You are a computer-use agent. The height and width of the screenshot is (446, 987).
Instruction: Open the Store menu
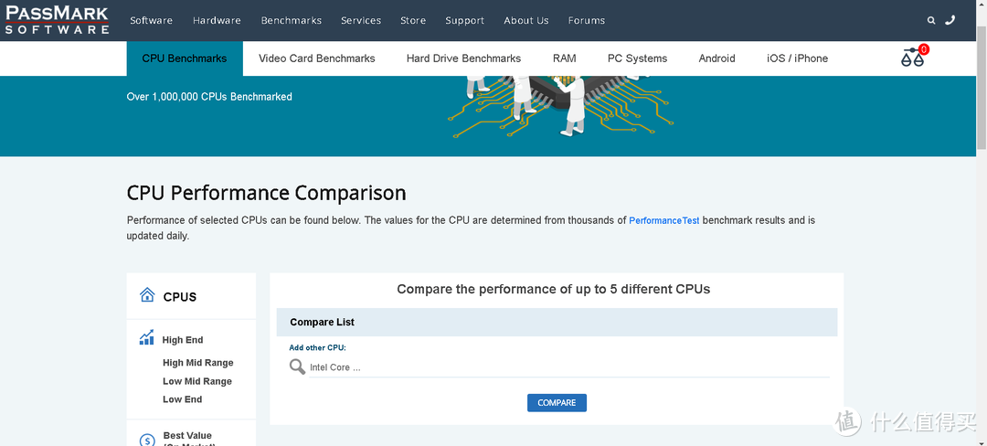point(413,20)
